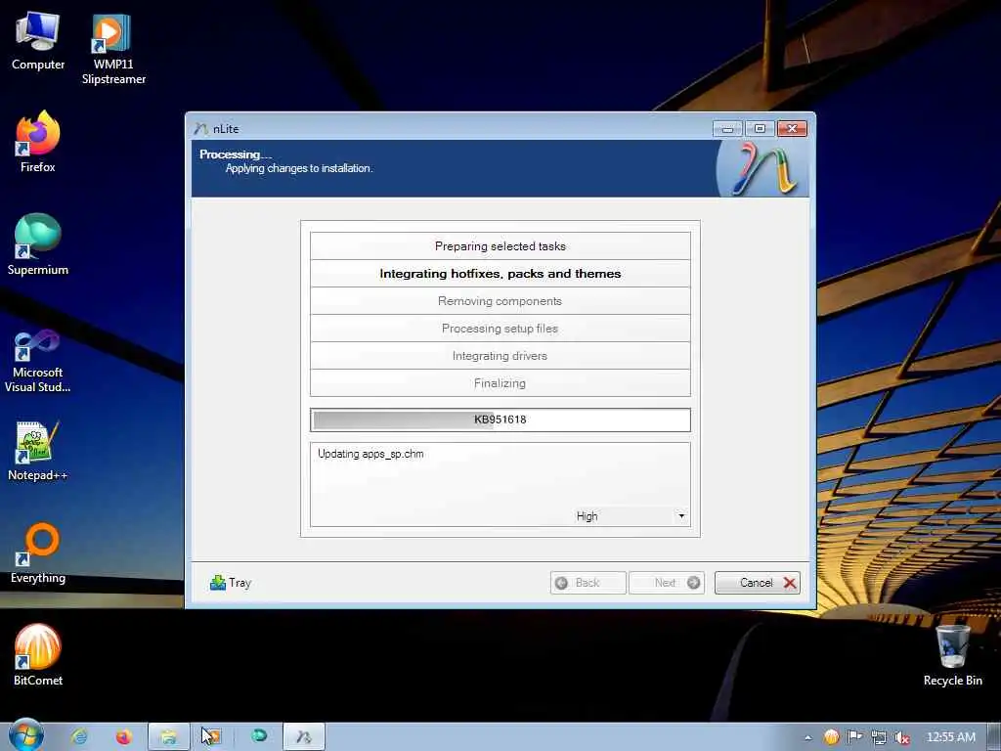Open Everything search desktop shortcut
This screenshot has height=751, width=1001.
(38, 553)
